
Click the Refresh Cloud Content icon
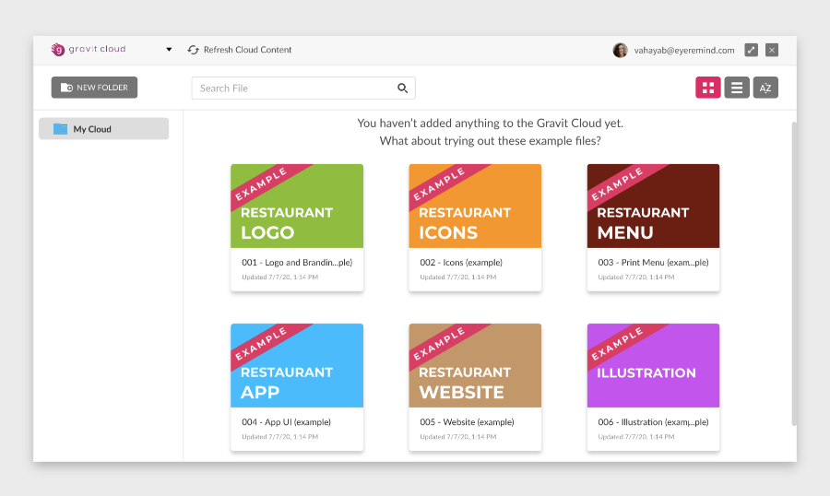point(194,50)
